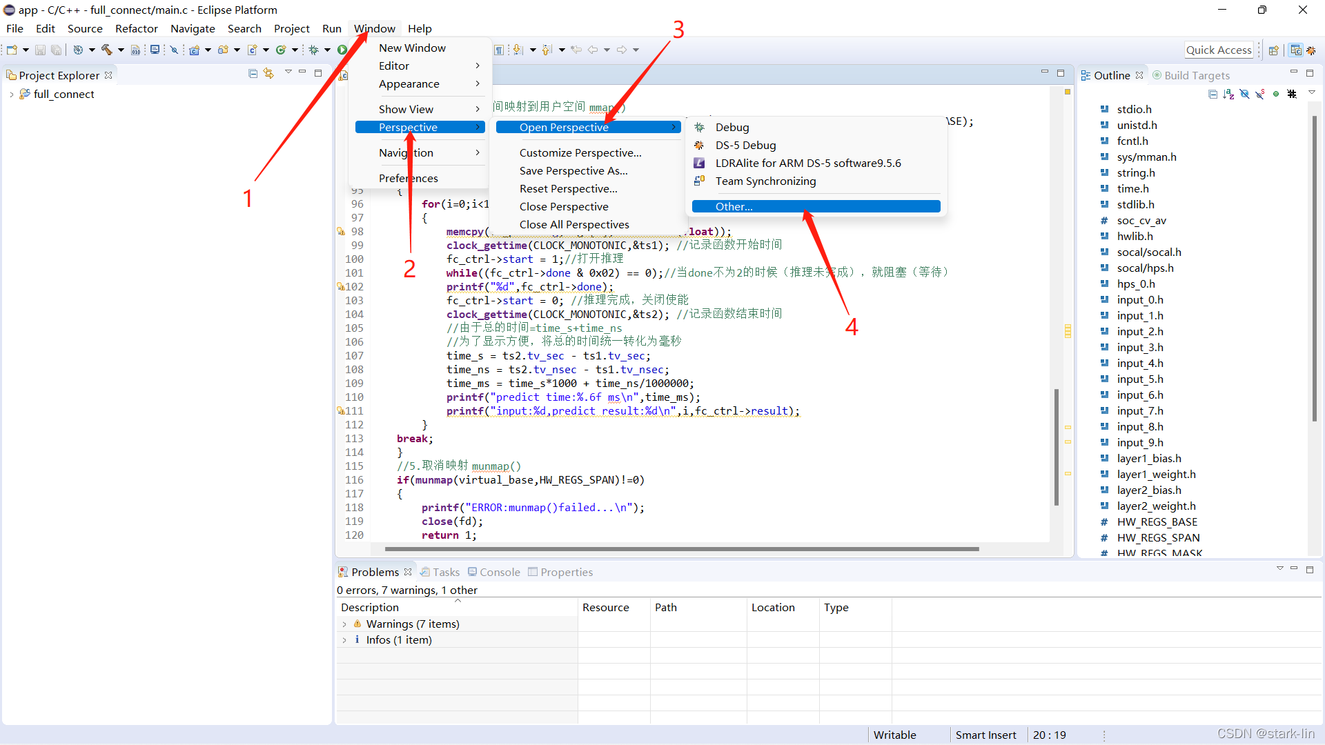Click the Debug bug toolbar icon
The image size is (1325, 745).
pyautogui.click(x=313, y=50)
